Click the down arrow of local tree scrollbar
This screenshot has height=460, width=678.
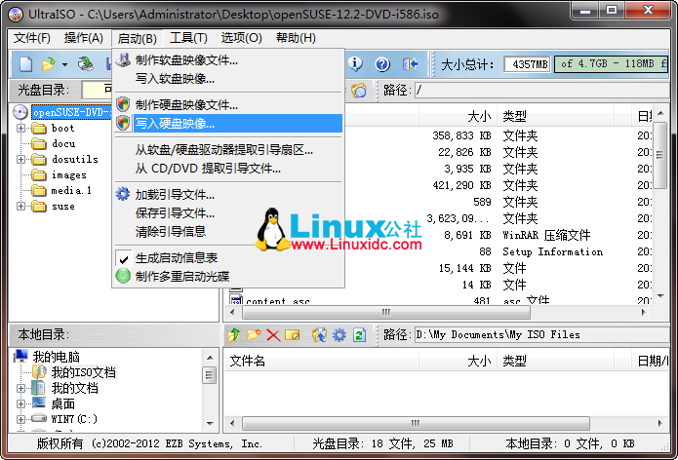[210, 423]
